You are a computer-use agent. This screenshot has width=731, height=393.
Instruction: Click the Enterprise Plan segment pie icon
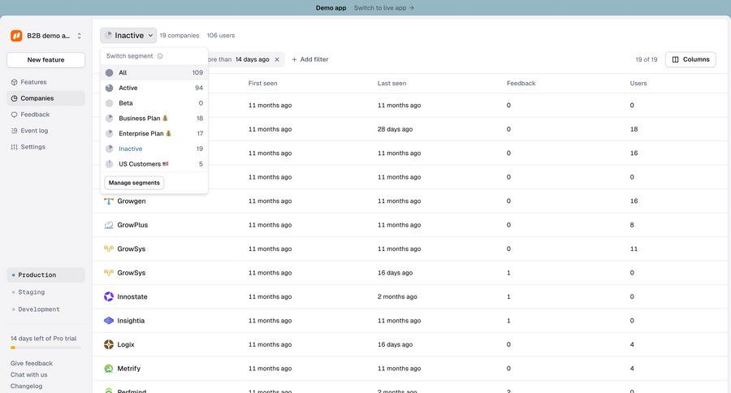(x=109, y=133)
